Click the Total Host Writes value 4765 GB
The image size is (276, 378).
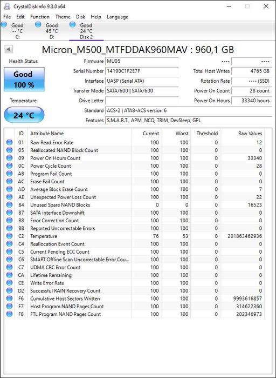pos(252,71)
